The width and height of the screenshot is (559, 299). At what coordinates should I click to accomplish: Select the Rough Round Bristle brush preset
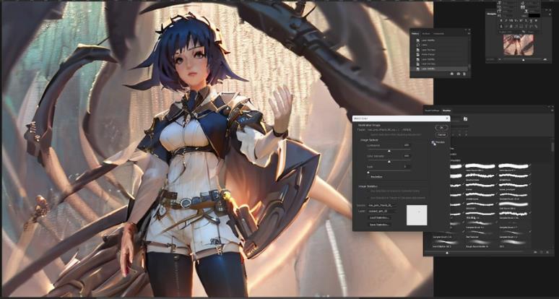(x=480, y=243)
